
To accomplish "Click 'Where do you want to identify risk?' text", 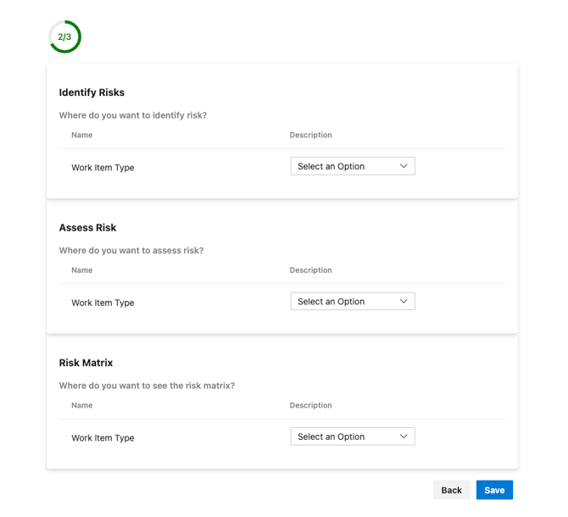I will click(x=133, y=115).
